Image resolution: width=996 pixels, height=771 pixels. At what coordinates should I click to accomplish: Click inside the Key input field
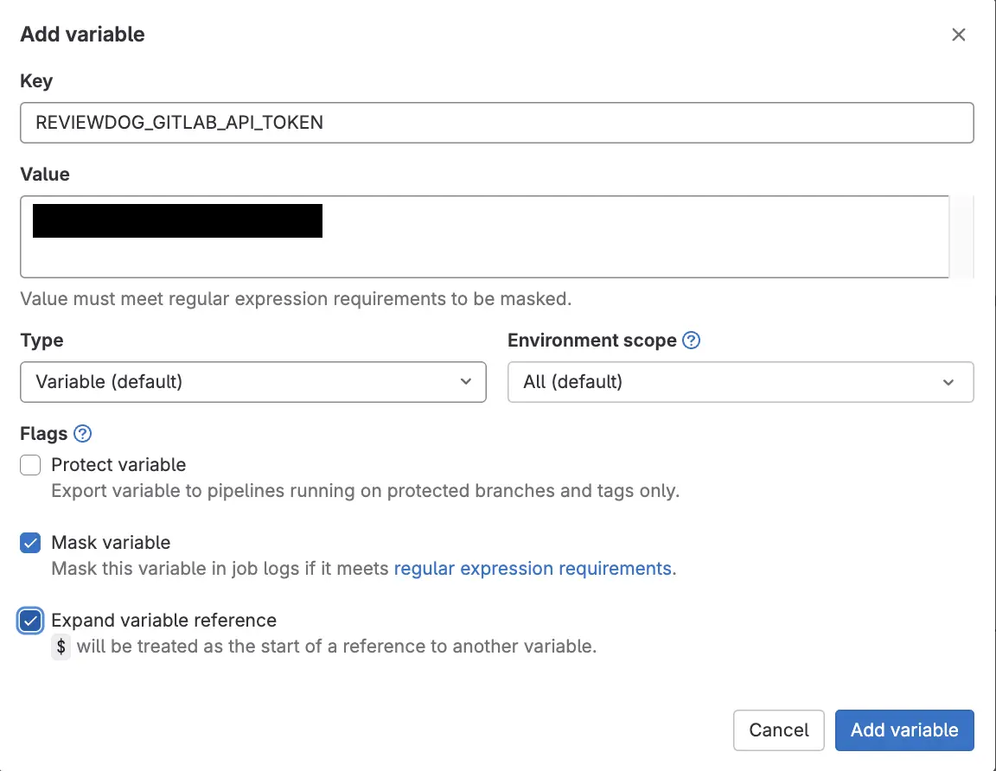pyautogui.click(x=497, y=123)
